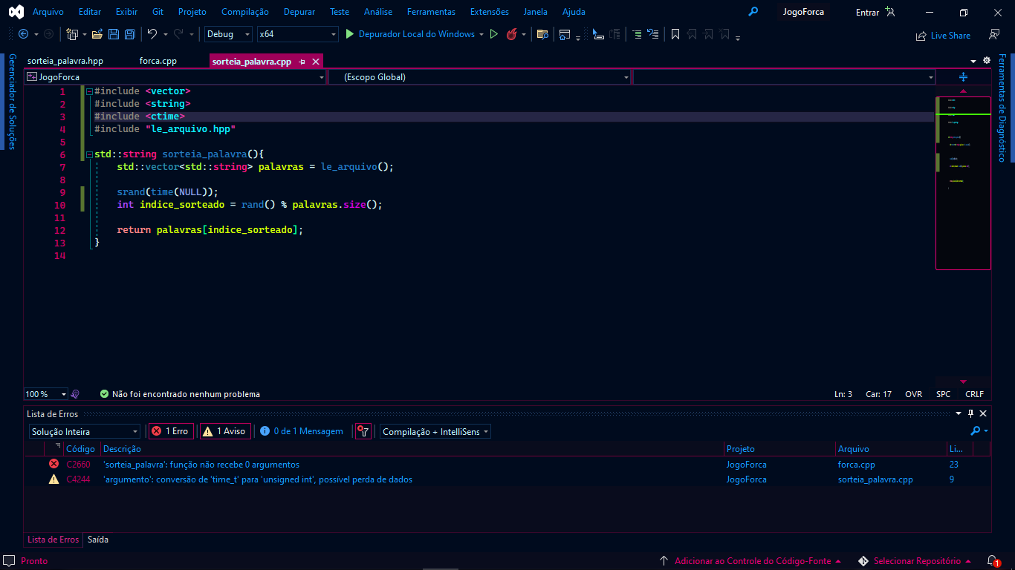Select the C4244 warning row

pyautogui.click(x=507, y=479)
